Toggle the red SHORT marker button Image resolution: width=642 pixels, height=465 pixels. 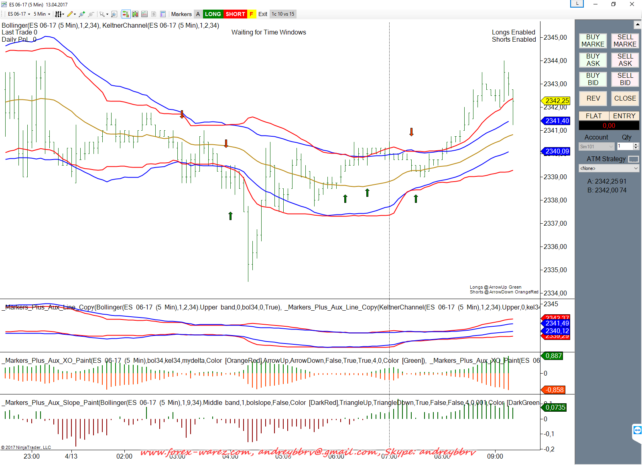tap(235, 14)
